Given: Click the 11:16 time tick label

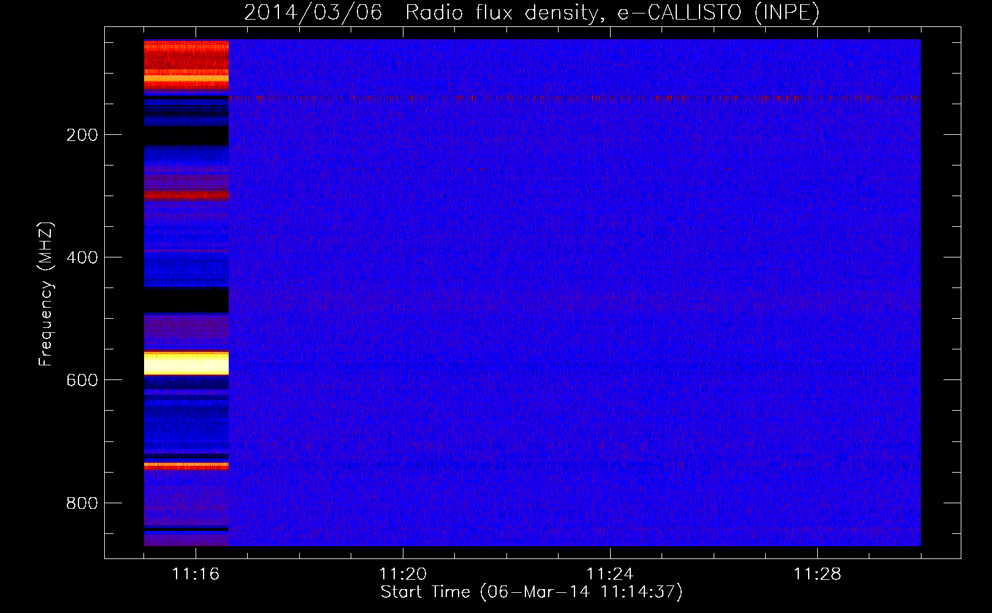Looking at the screenshot, I should [196, 574].
